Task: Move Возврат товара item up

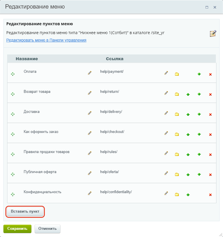Action: coord(188,94)
